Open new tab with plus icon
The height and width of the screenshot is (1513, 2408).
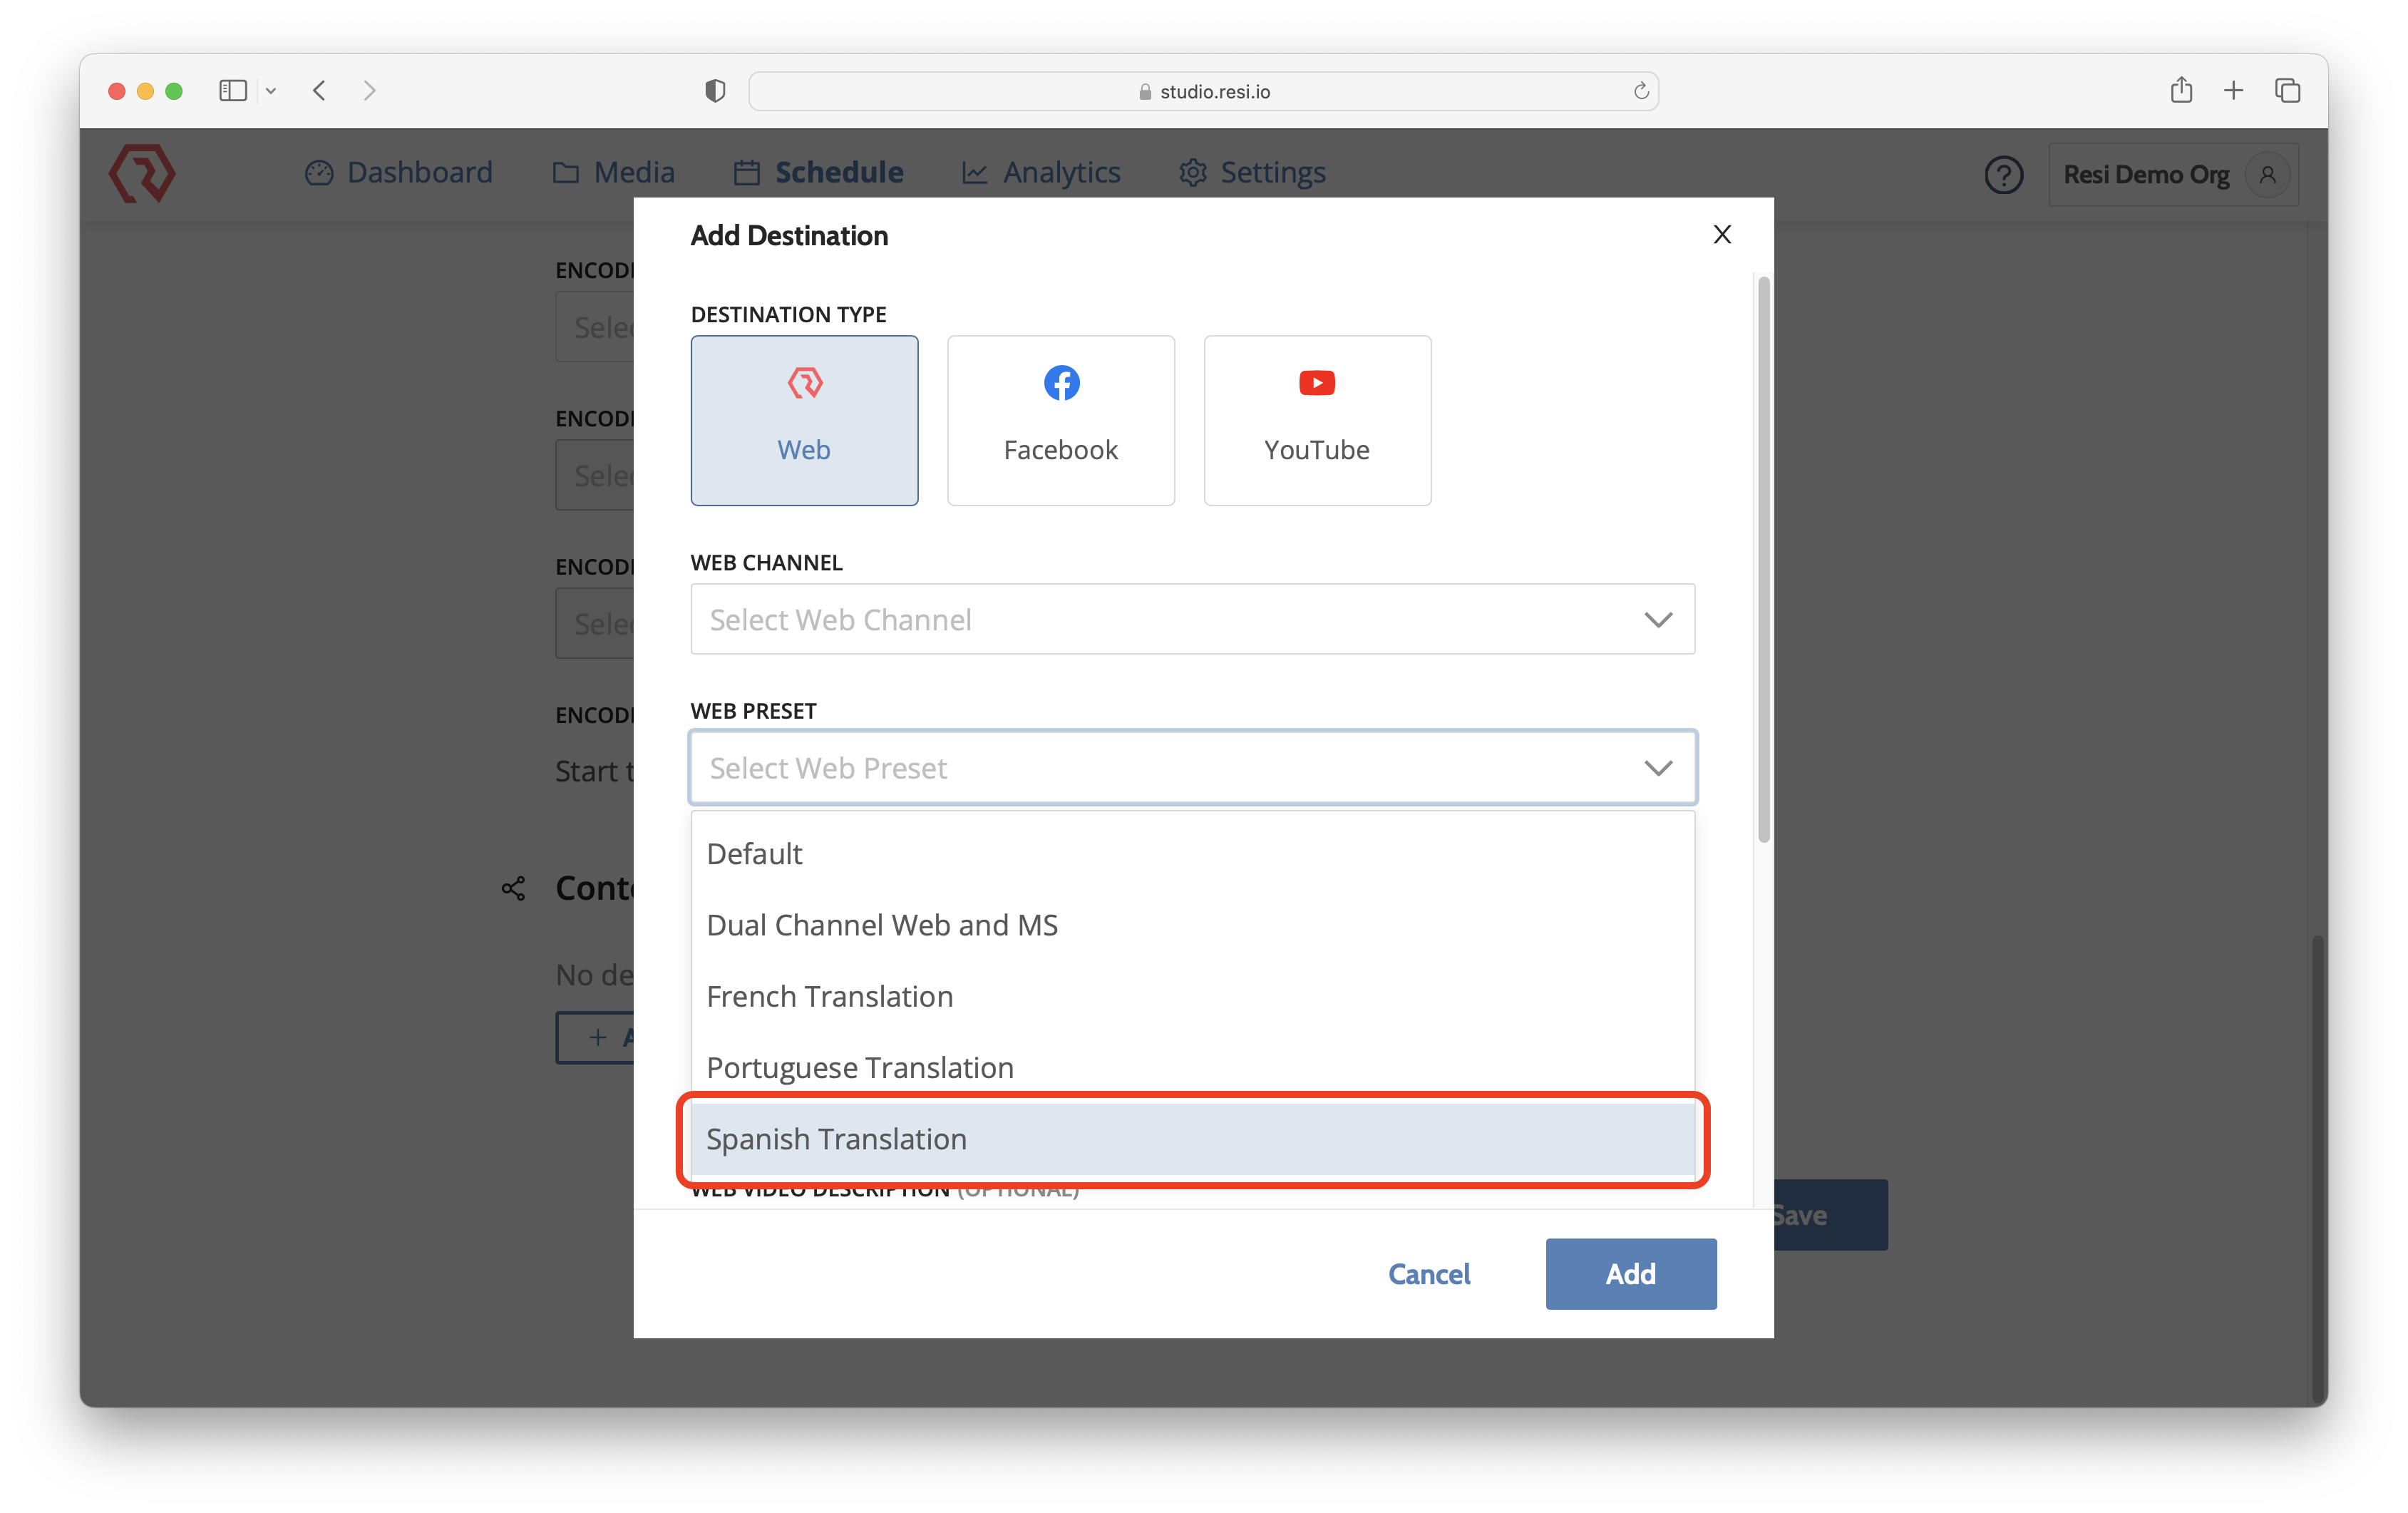pos(2233,91)
